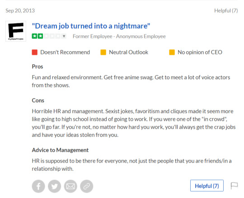This screenshot has height=198, width=244.
Task: Click the Advice to Management heading
Action: [60, 150]
